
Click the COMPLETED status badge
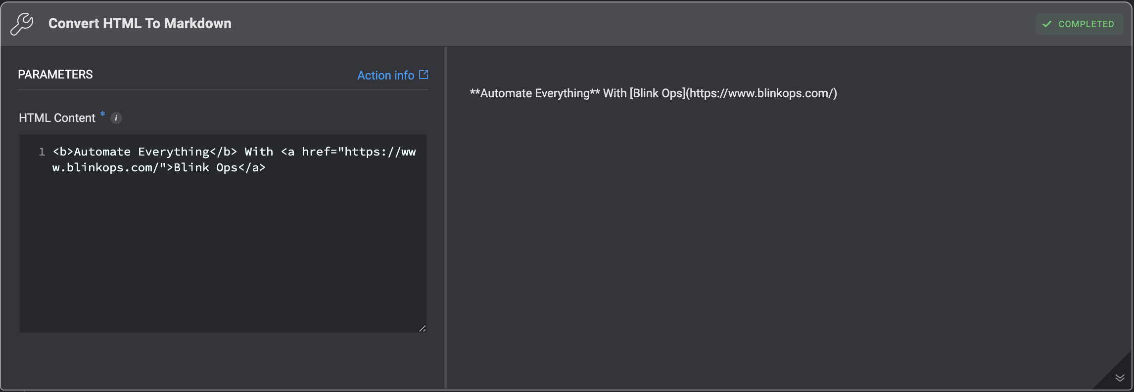coord(1080,24)
